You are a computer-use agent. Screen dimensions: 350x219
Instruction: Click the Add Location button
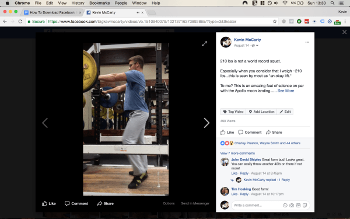click(x=261, y=112)
